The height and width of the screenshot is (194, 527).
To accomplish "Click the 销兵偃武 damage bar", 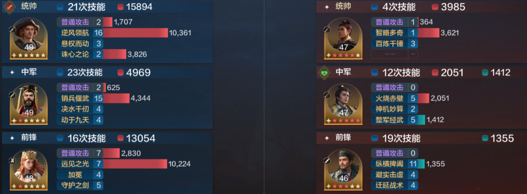I will 116,98.
